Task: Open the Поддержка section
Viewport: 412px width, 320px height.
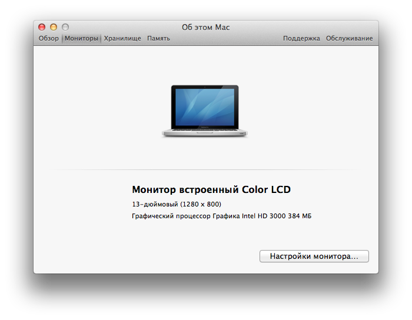Action: coord(301,38)
